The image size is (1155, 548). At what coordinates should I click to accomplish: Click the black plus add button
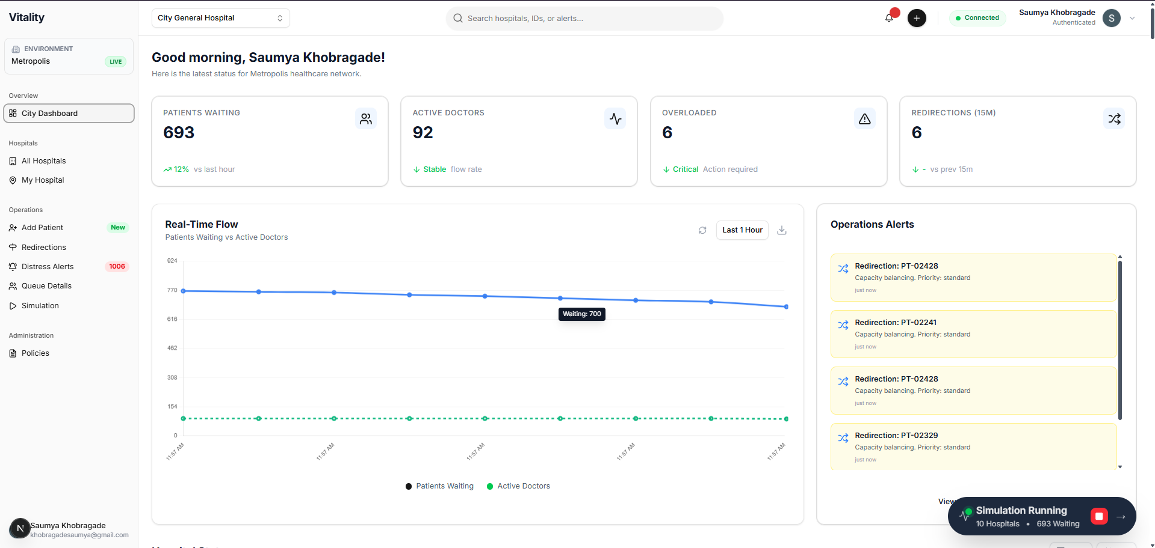point(916,18)
